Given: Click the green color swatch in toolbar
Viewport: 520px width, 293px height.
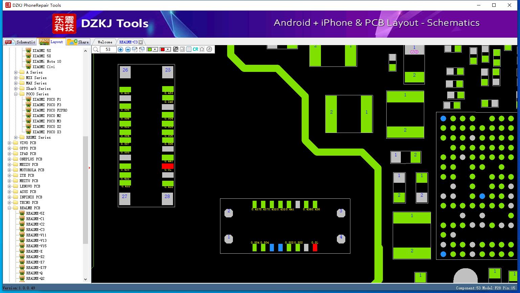Looking at the screenshot, I should 150,50.
